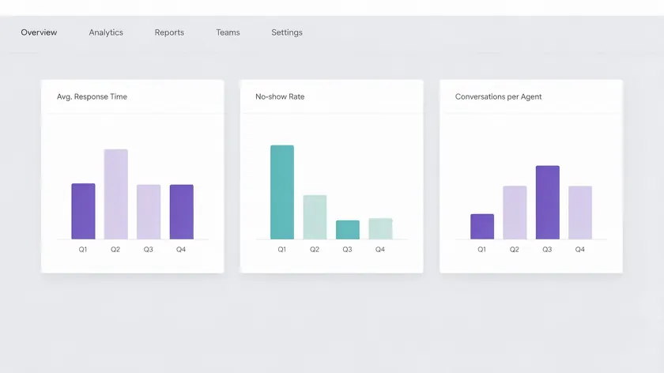Click the Q2 bar in No-show Rate chart

pos(315,217)
